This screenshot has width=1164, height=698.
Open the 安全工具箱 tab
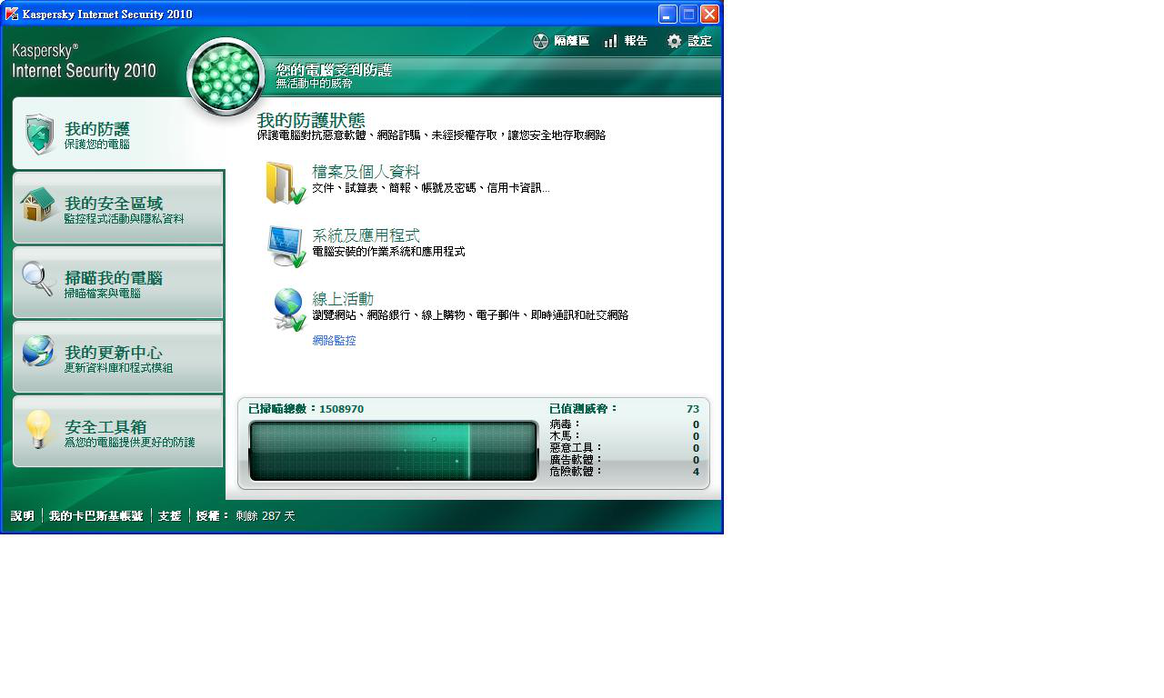pyautogui.click(x=118, y=431)
